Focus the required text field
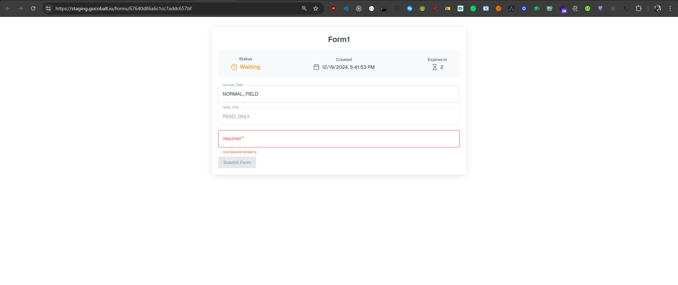678x285 pixels. tap(339, 139)
